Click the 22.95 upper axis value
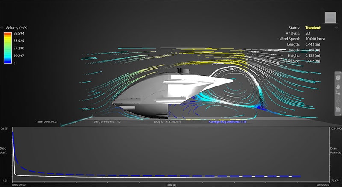Screen dimensions: 342x187 4,129
